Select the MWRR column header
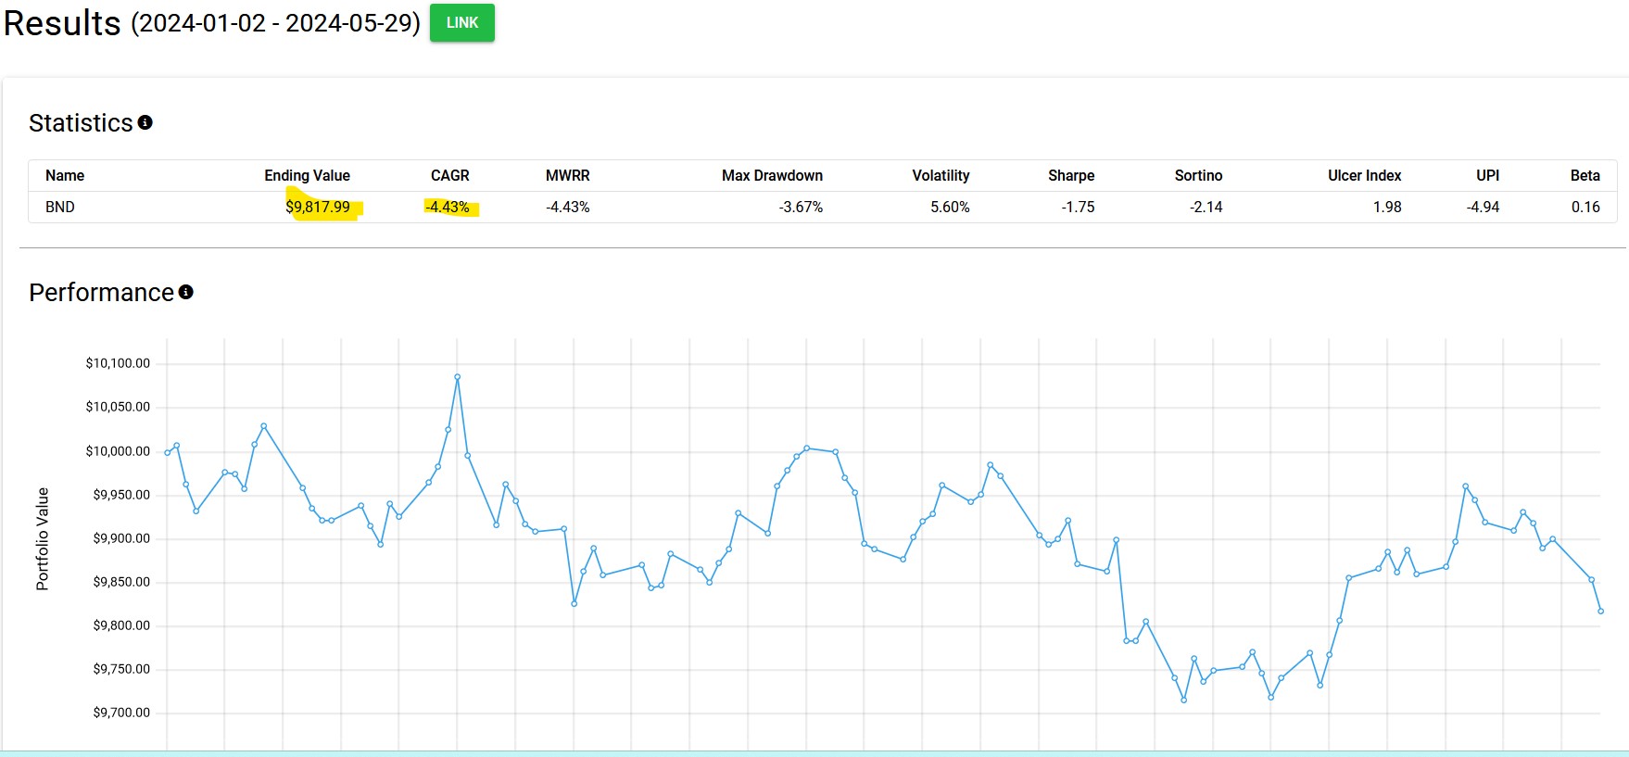The image size is (1629, 757). [x=567, y=175]
